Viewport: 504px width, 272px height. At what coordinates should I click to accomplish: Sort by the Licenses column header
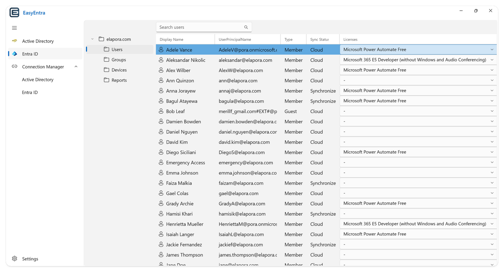[418, 39]
